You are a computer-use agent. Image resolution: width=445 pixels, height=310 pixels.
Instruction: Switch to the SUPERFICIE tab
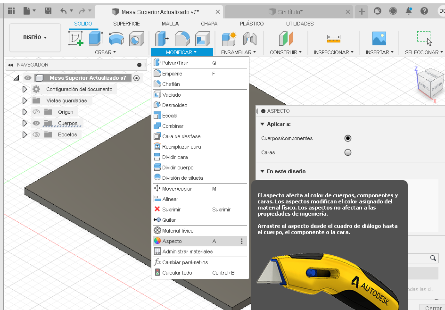click(x=127, y=24)
